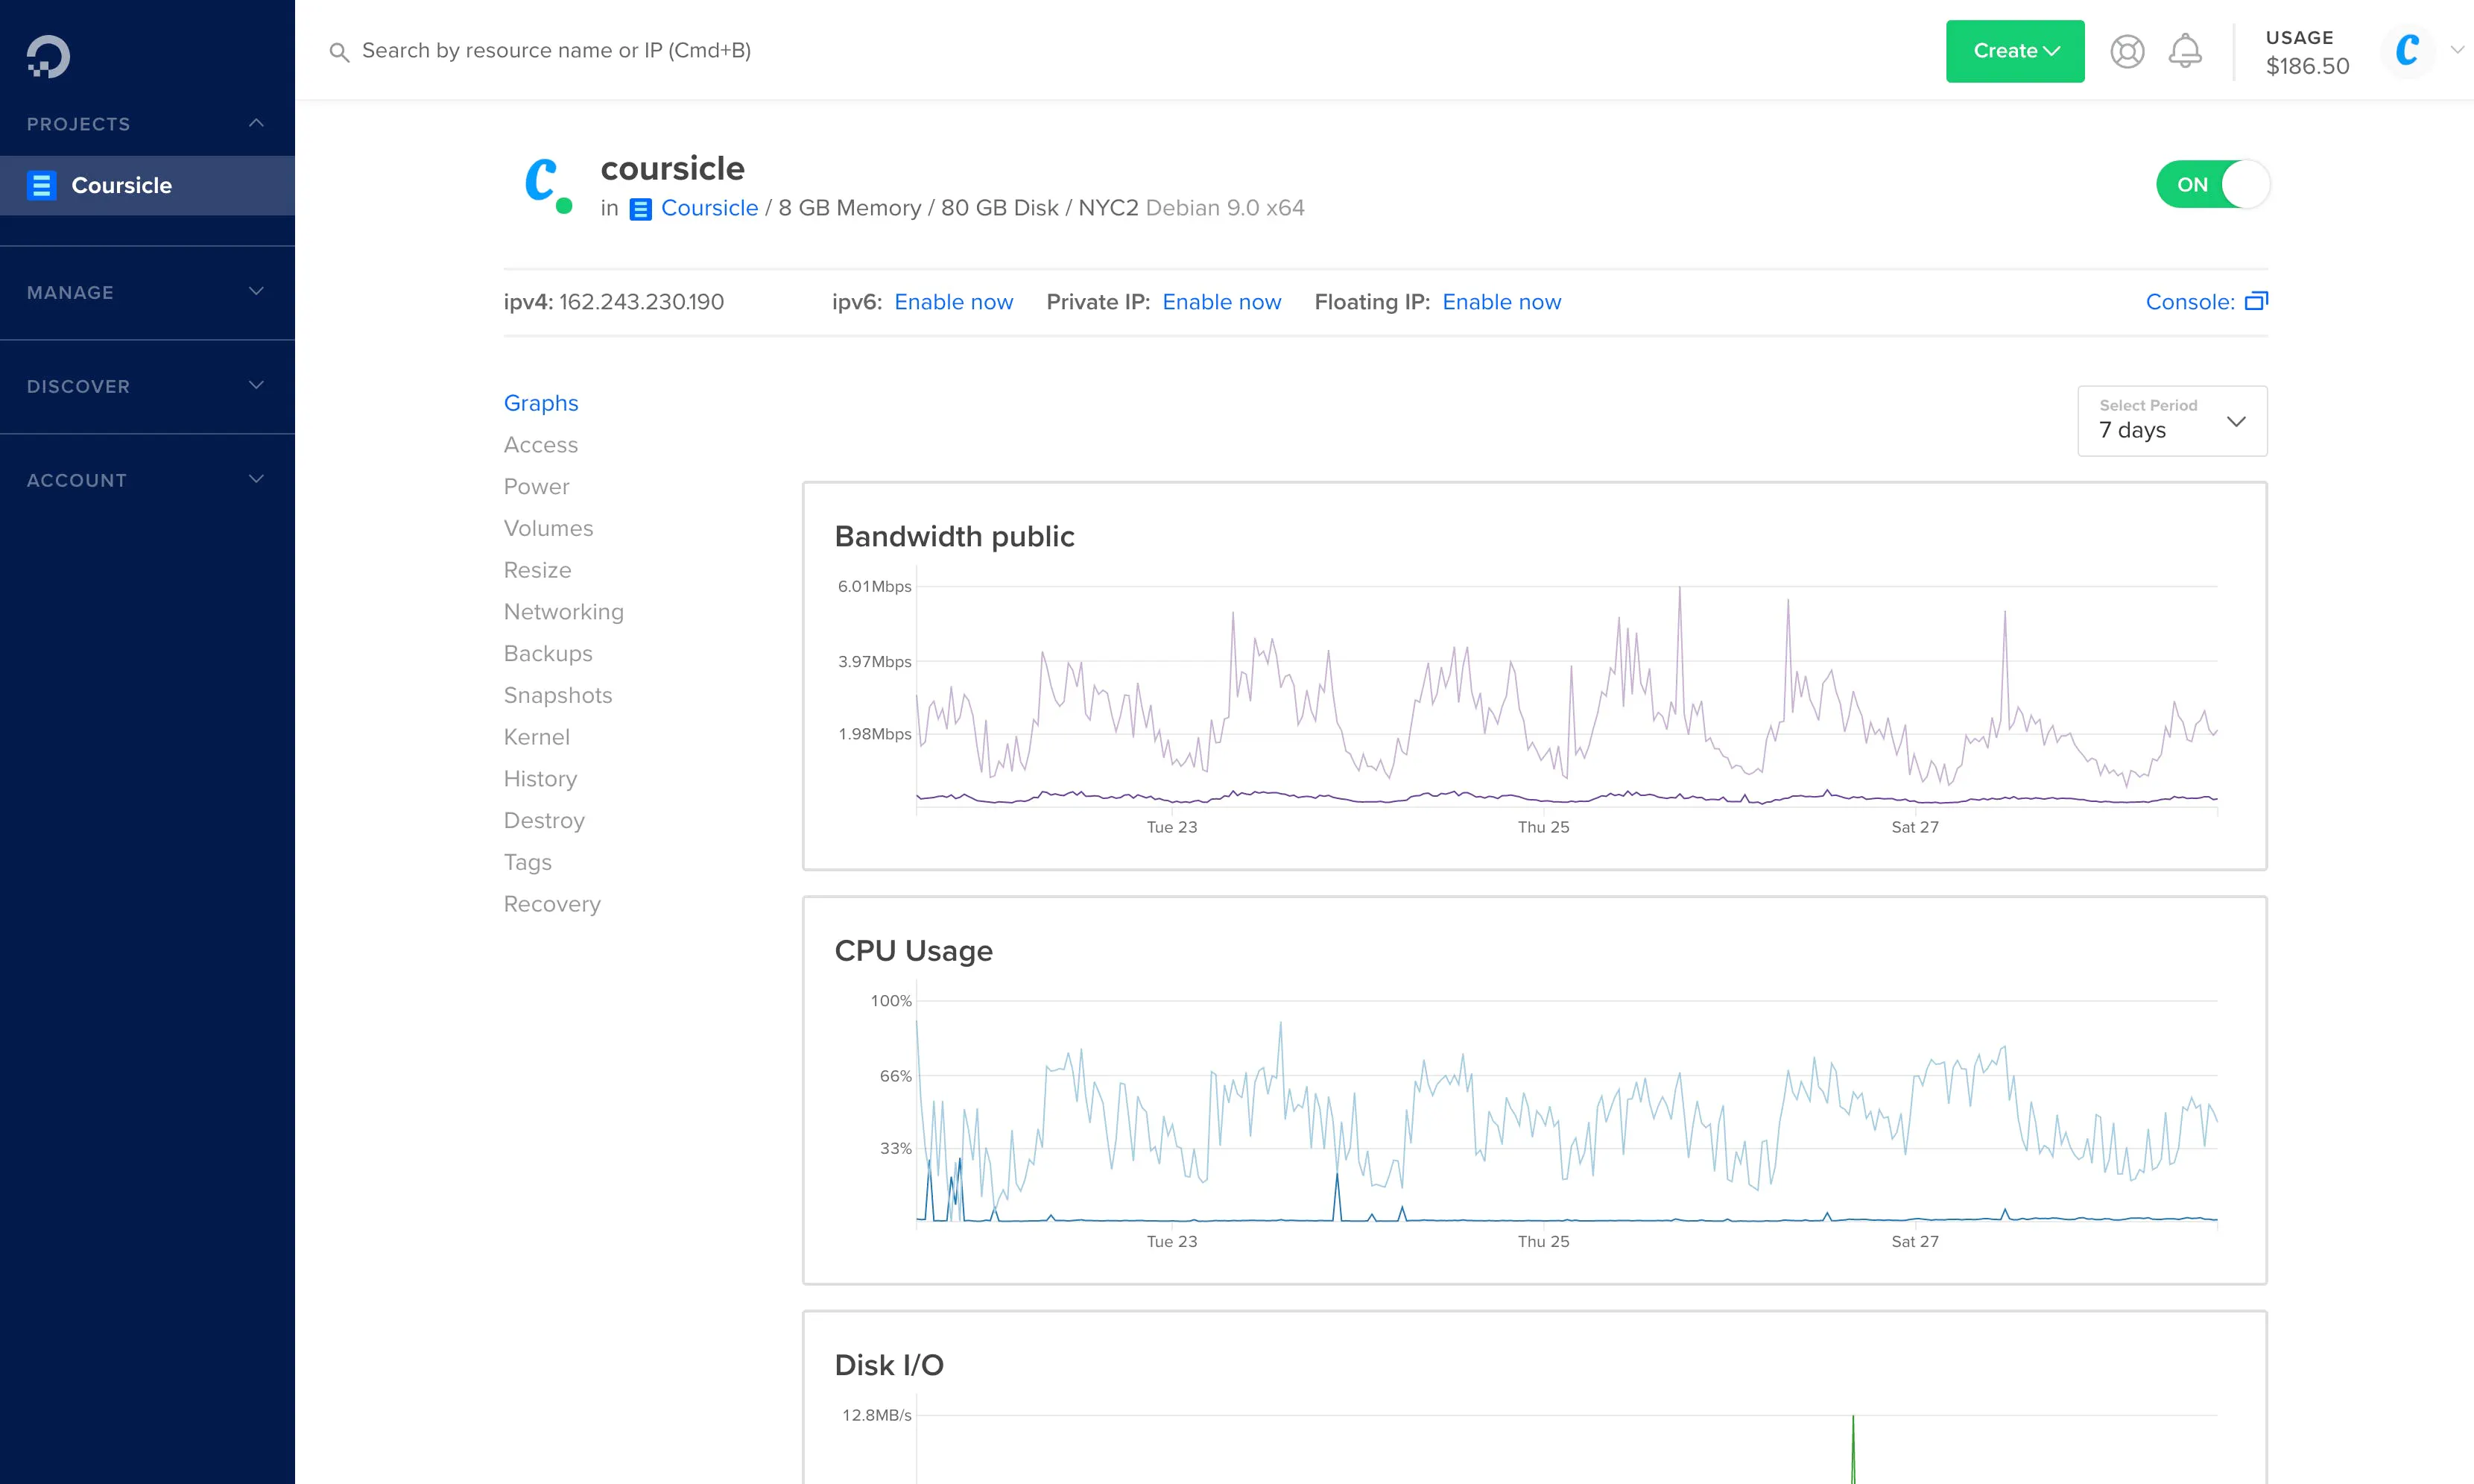Click the DigitalOcean logo icon
Image resolution: width=2474 pixels, height=1484 pixels.
pos(48,56)
